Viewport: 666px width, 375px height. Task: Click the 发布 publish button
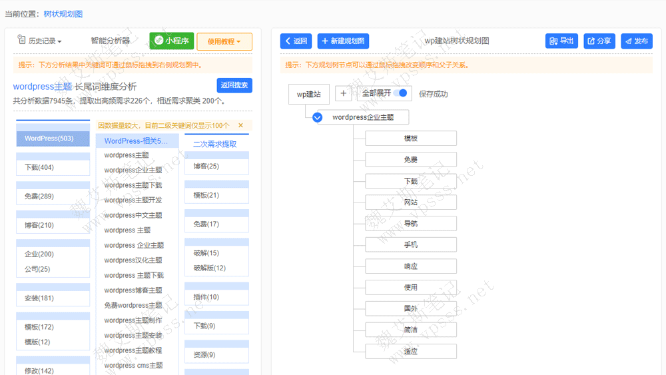[636, 41]
